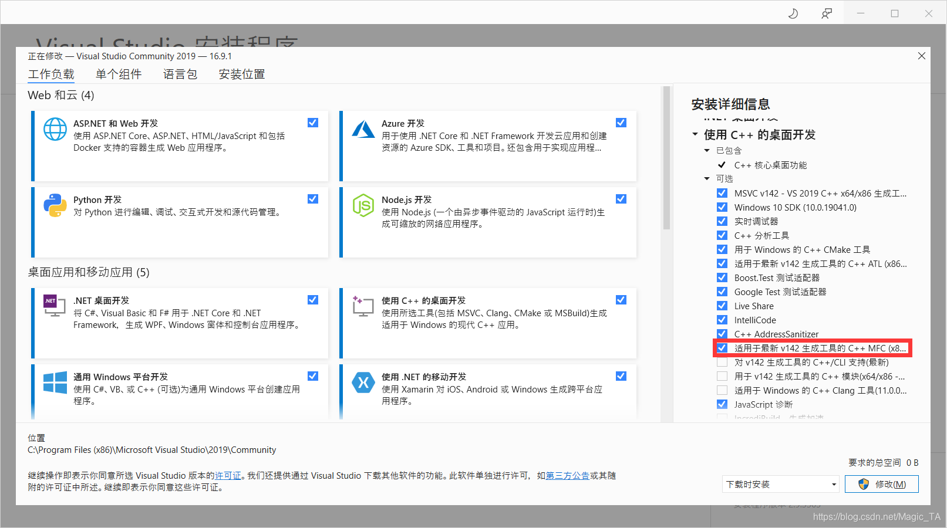Collapse the C++ desktop development details section
This screenshot has height=528, width=947.
pos(695,134)
